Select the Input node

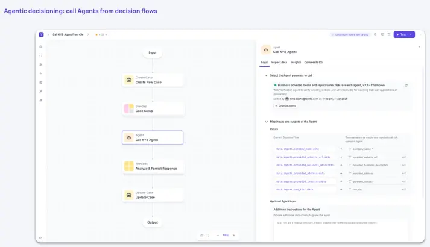pyautogui.click(x=153, y=52)
